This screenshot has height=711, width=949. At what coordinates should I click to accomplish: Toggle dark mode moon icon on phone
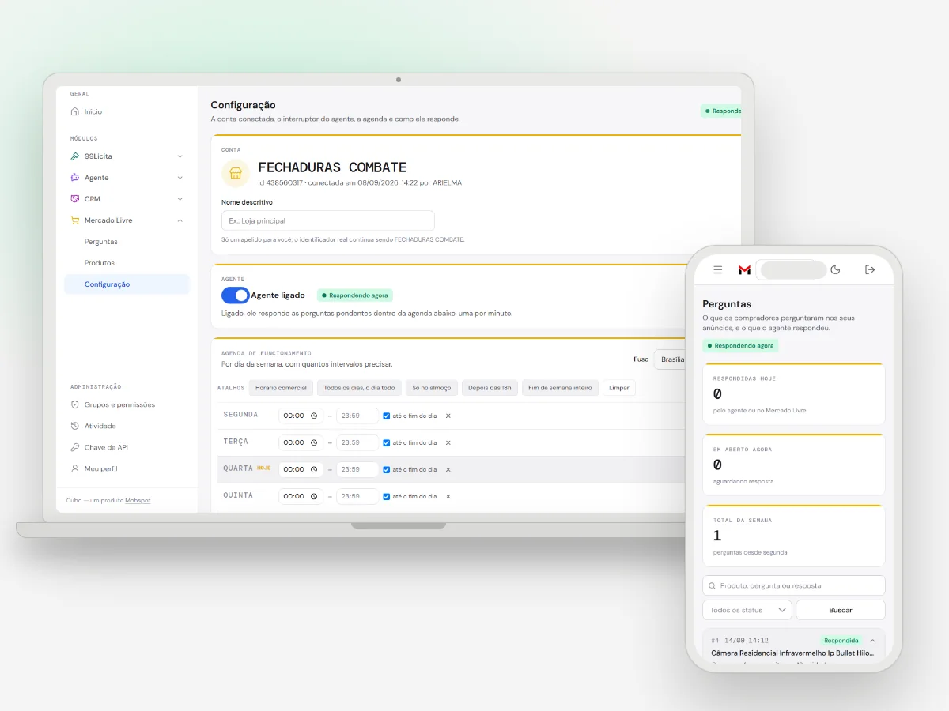point(835,270)
